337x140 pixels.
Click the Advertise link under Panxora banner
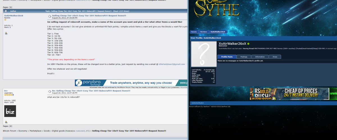tap(184, 87)
